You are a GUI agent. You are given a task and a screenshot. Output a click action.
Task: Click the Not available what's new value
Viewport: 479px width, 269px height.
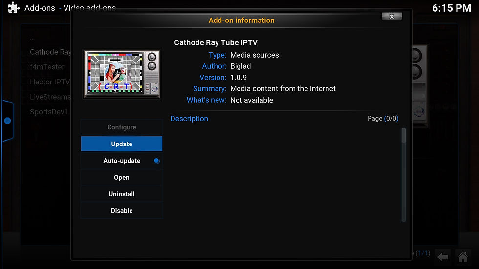tap(252, 100)
